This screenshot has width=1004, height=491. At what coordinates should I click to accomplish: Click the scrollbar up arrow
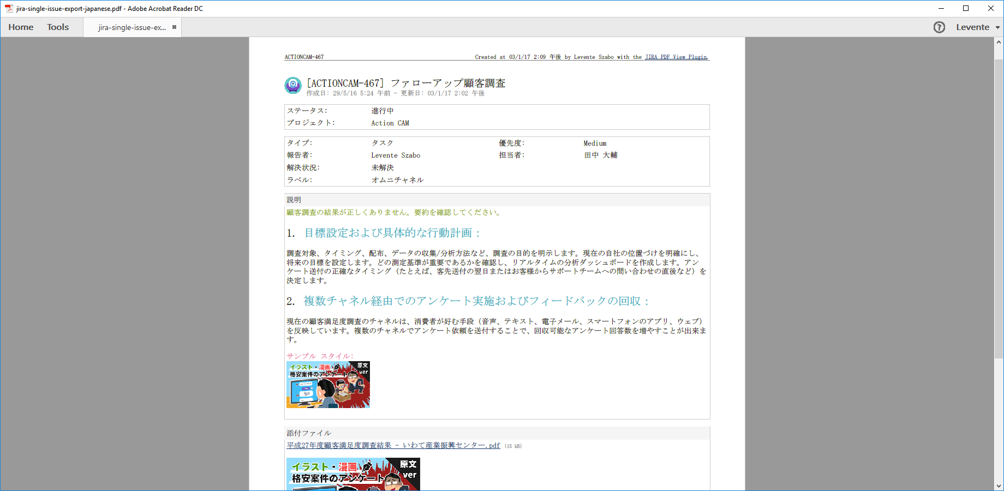999,42
